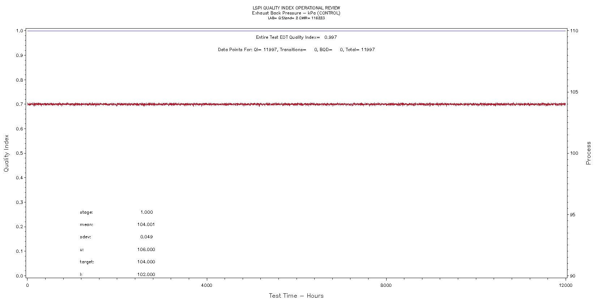Image resolution: width=596 pixels, height=306 pixels.
Task: Click the LAB/Stand/CMIR info line
Action: [x=296, y=18]
